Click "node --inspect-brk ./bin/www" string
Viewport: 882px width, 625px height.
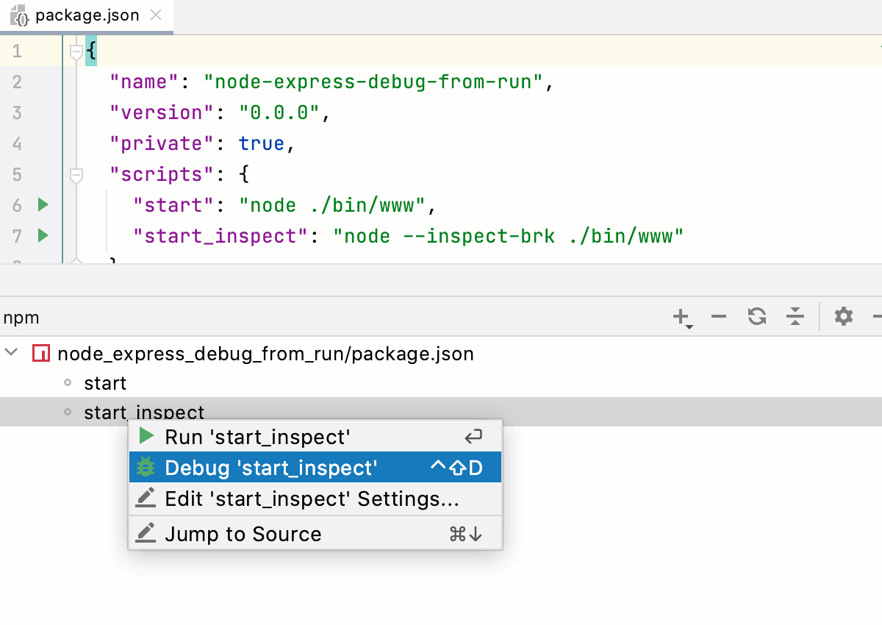[508, 236]
